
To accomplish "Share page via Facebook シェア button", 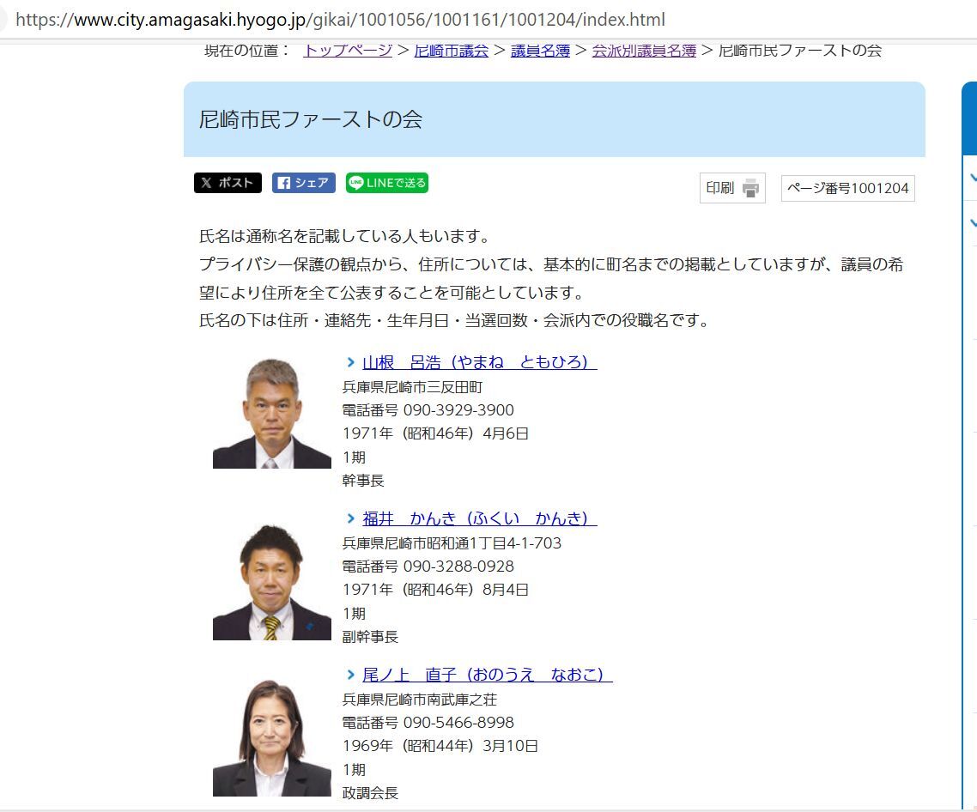I will tap(303, 183).
